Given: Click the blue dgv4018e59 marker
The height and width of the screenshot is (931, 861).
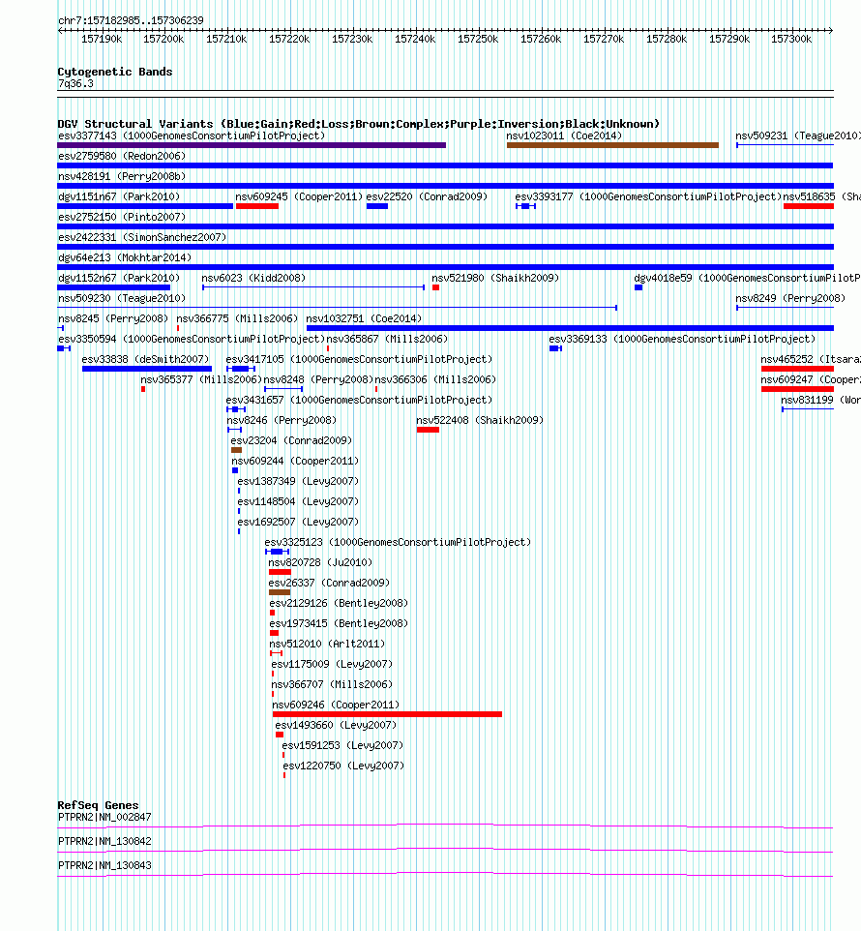Looking at the screenshot, I should point(638,287).
